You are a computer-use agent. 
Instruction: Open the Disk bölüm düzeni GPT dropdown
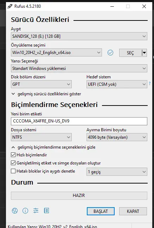coord(41,84)
